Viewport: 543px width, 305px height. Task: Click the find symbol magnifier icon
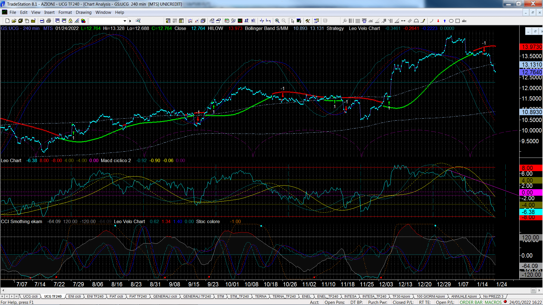[x=138, y=21]
